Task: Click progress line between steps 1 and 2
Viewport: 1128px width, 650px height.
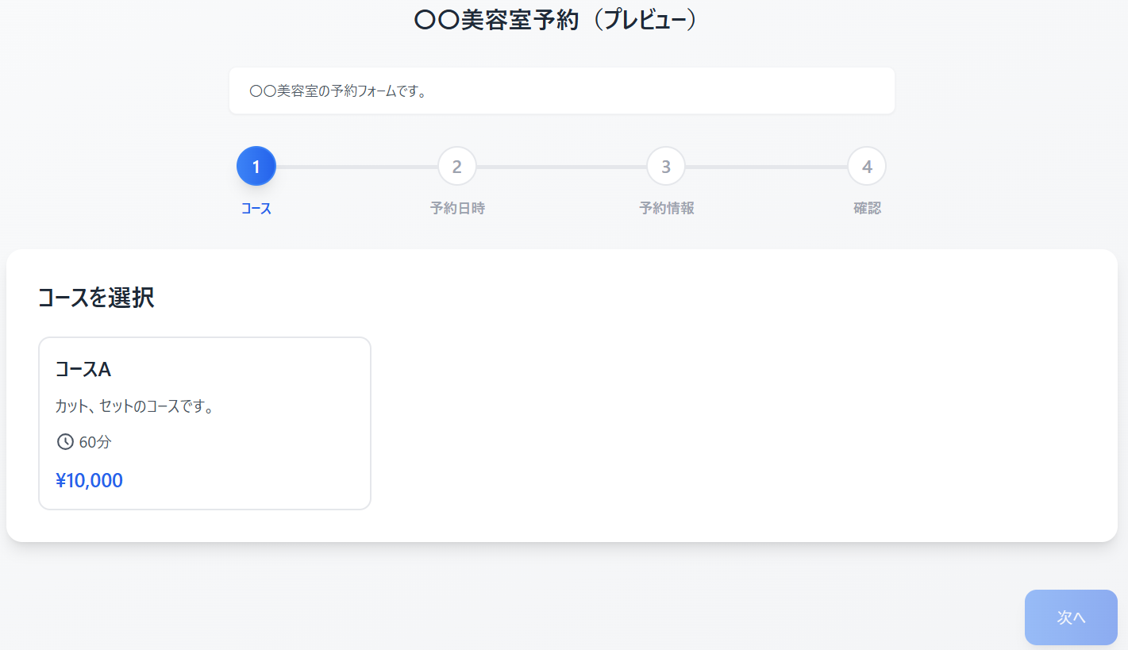Action: coord(356,167)
